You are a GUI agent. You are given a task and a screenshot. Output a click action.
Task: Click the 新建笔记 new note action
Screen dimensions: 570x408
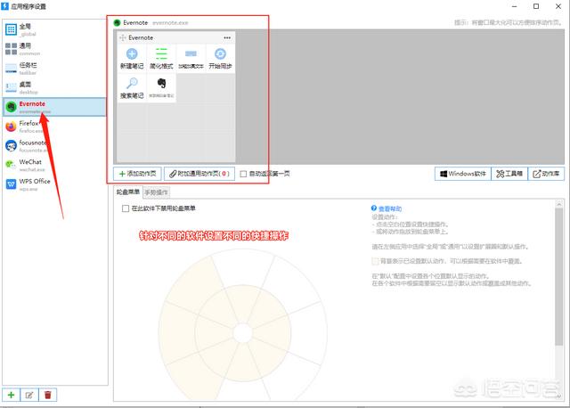pyautogui.click(x=132, y=58)
